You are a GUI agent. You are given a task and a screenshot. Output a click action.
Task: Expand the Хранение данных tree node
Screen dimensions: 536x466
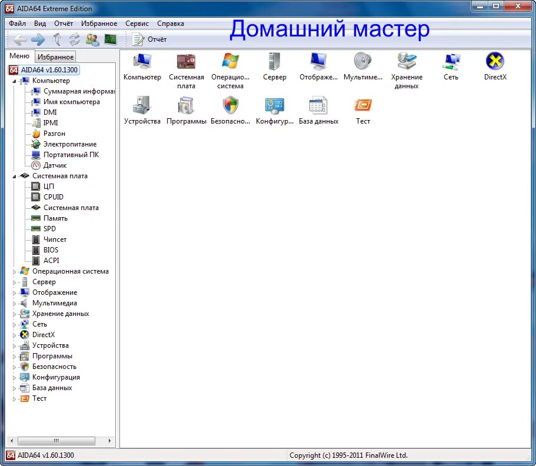14,314
